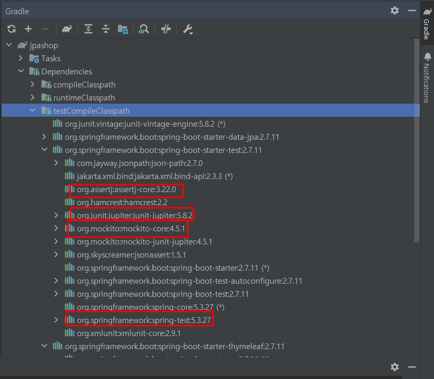
Task: Expand the Tasks node
Action: tap(20, 58)
